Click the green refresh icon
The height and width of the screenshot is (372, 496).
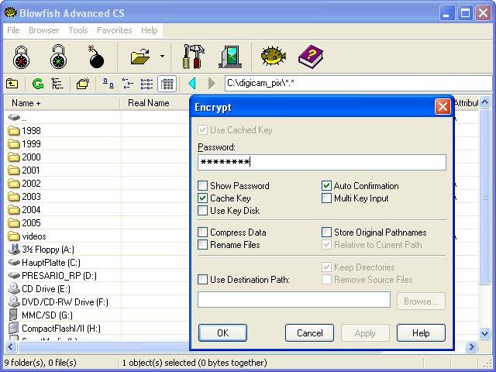38,84
